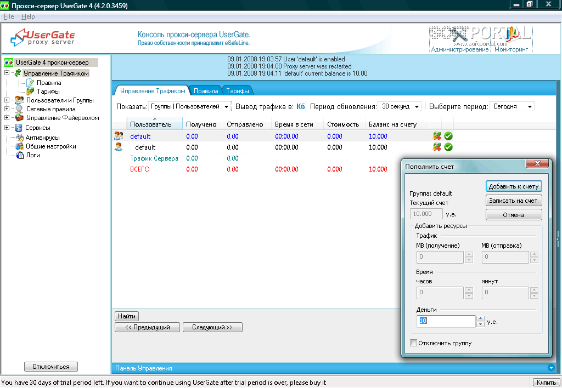Click the UserGate proxy server logo
The height and width of the screenshot is (388, 562).
(x=43, y=37)
